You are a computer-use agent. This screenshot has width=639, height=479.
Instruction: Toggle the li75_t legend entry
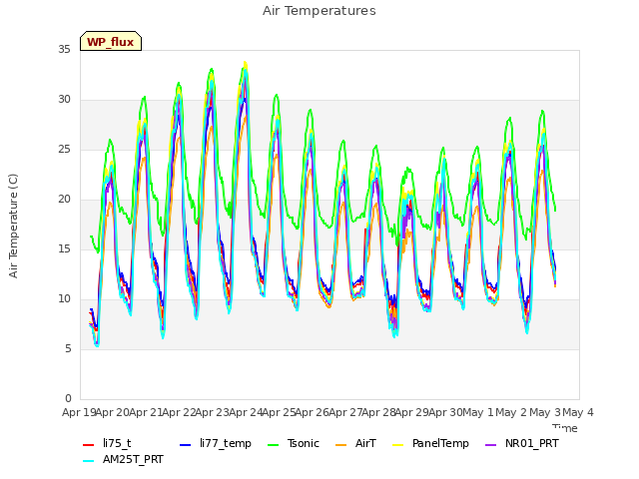point(107,443)
